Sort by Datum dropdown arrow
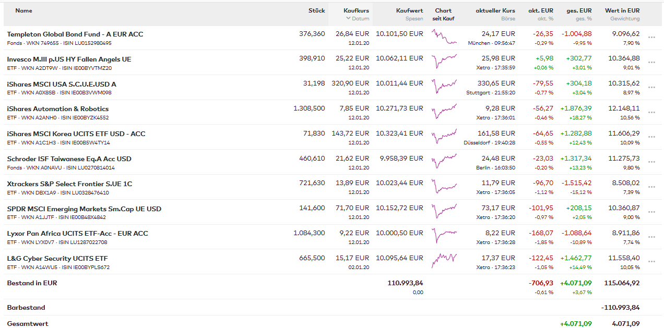This screenshot has height=328, width=664. [349, 19]
